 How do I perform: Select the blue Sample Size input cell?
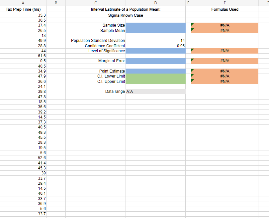point(156,25)
